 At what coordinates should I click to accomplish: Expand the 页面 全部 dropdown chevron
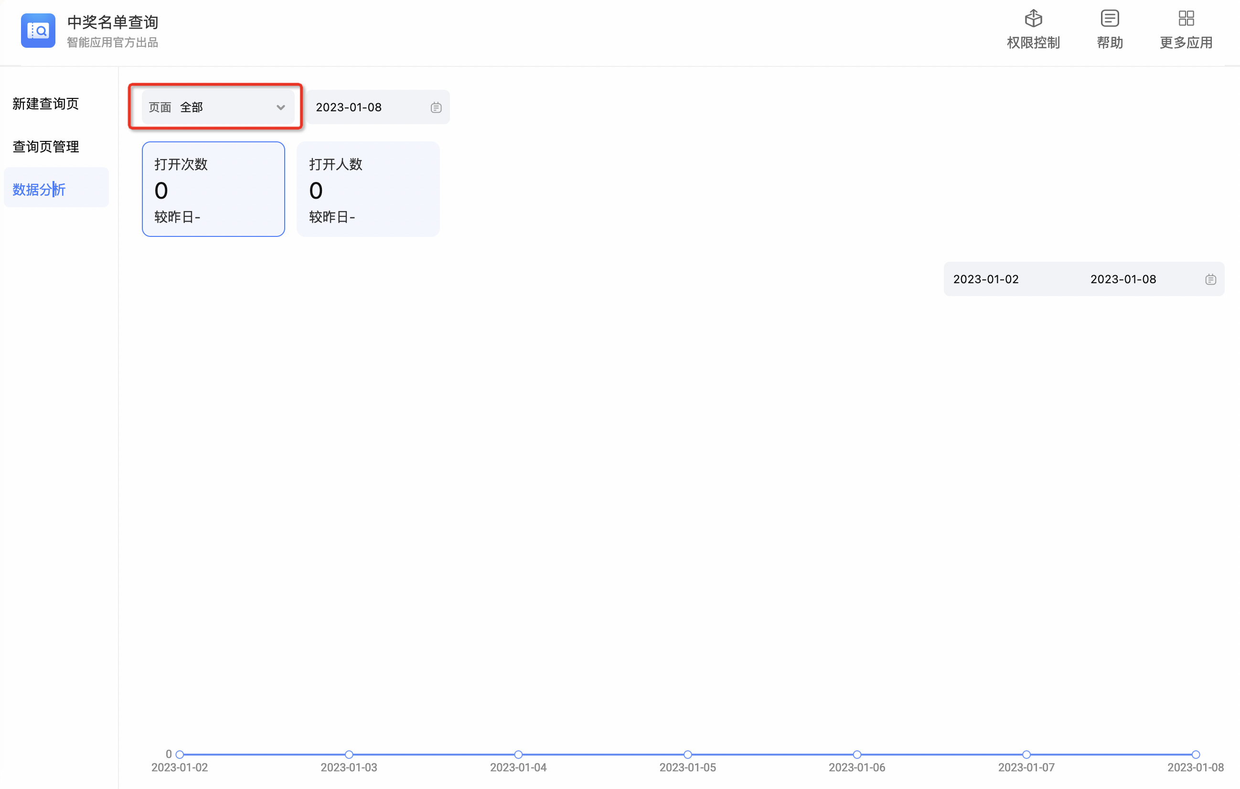pyautogui.click(x=281, y=107)
